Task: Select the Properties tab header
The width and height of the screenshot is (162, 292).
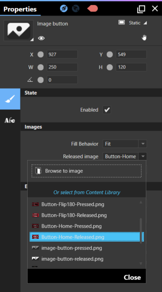Action: click(x=20, y=9)
